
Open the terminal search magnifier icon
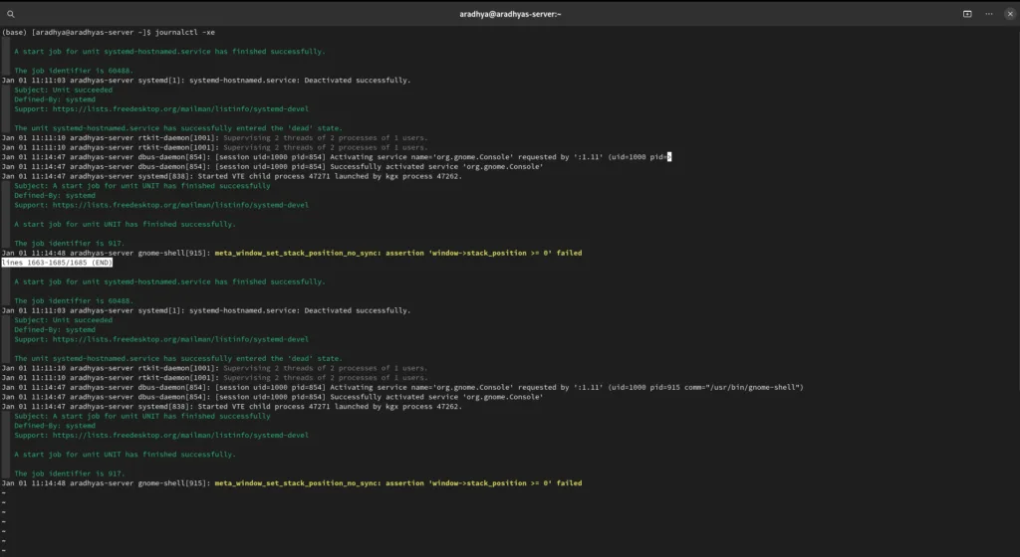[10, 14]
